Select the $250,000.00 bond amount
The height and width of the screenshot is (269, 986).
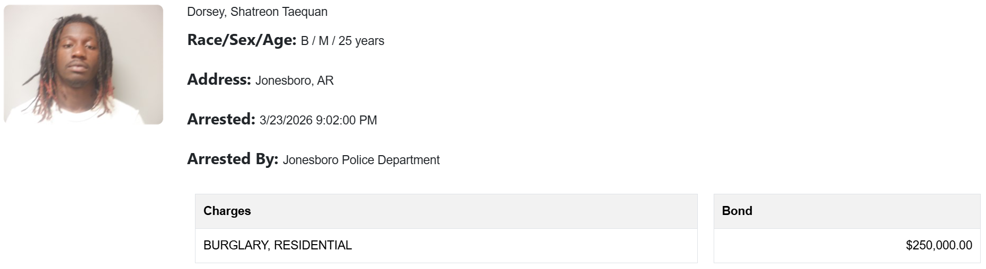click(939, 245)
